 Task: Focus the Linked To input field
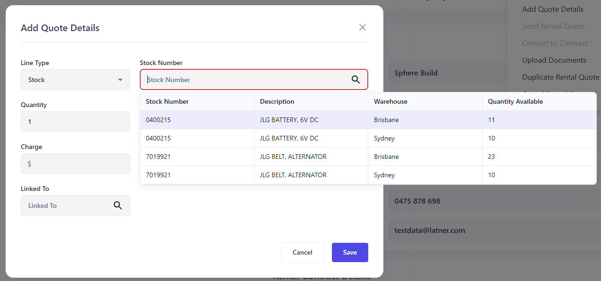[66, 206]
